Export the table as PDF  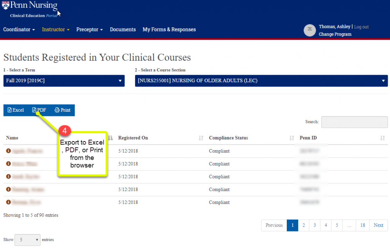(x=39, y=110)
